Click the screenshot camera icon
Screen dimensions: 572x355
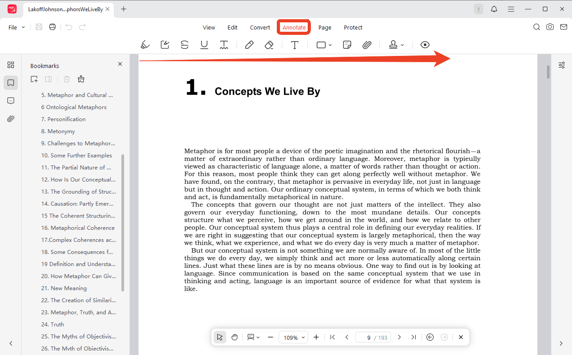pos(550,27)
